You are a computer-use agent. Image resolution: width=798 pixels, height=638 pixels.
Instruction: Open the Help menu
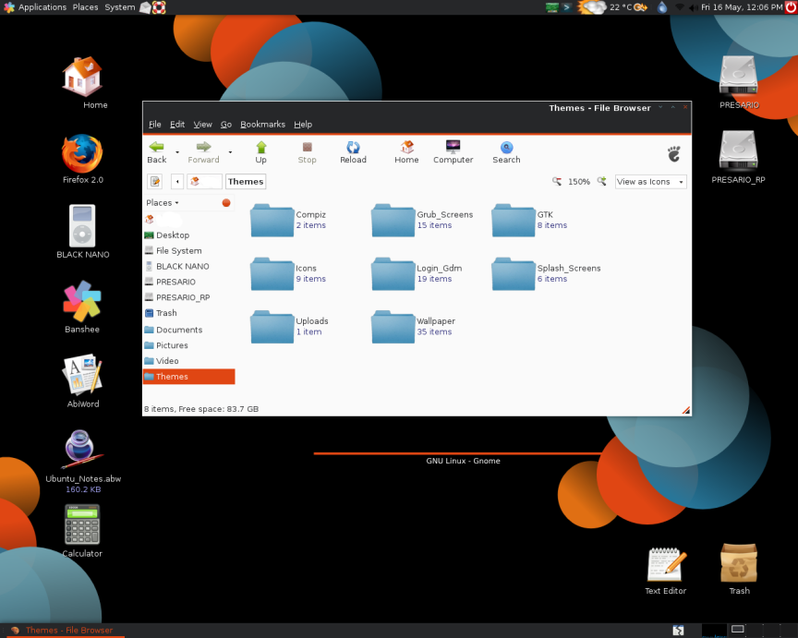303,124
